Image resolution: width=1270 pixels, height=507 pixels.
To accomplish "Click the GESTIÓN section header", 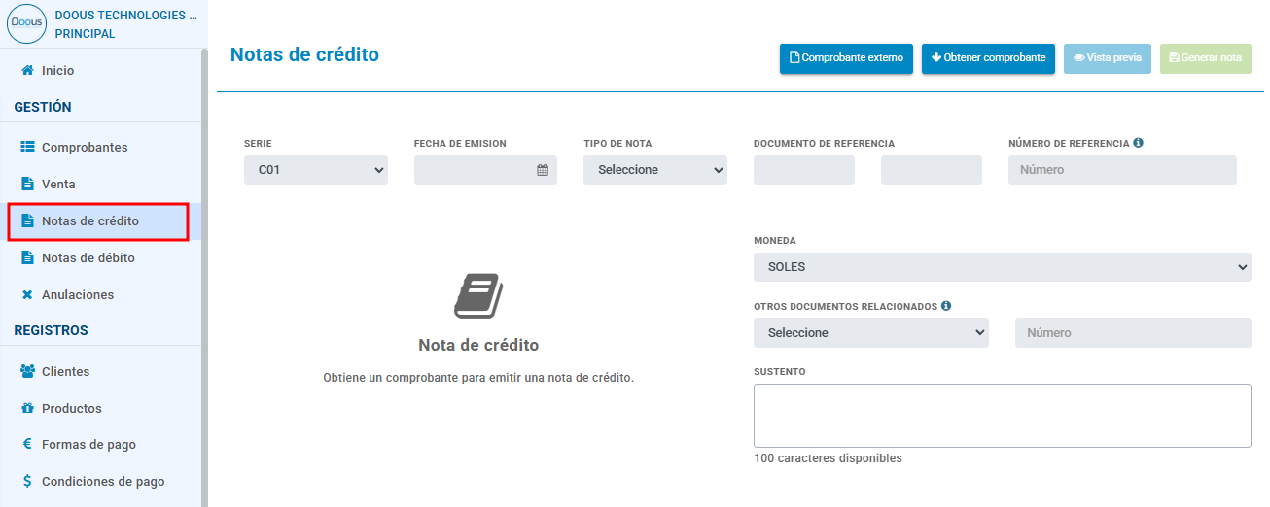I will click(x=43, y=107).
